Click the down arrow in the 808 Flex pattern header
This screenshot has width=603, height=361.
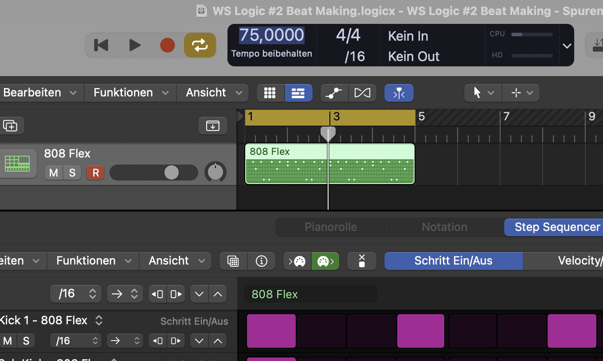point(199,294)
